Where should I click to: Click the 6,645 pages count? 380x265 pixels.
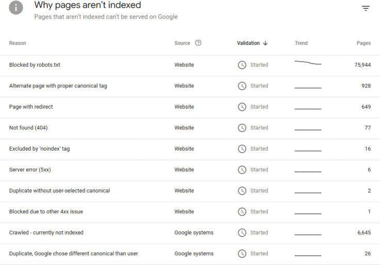click(364, 232)
